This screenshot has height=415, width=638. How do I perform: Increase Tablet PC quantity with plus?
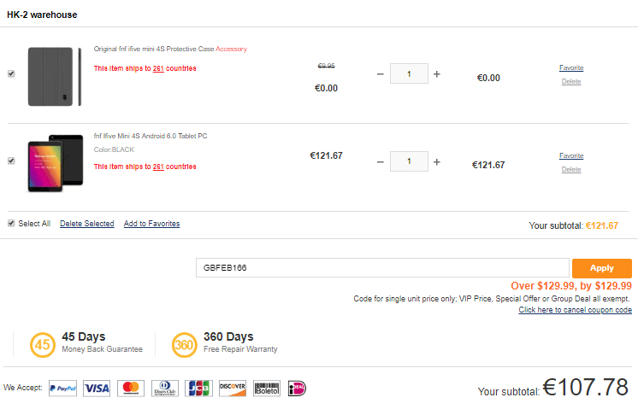pos(437,161)
